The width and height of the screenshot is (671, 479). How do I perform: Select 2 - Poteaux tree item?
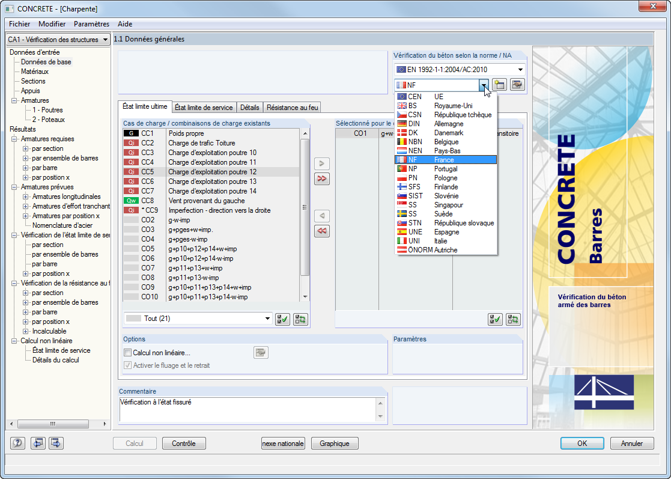coord(48,120)
